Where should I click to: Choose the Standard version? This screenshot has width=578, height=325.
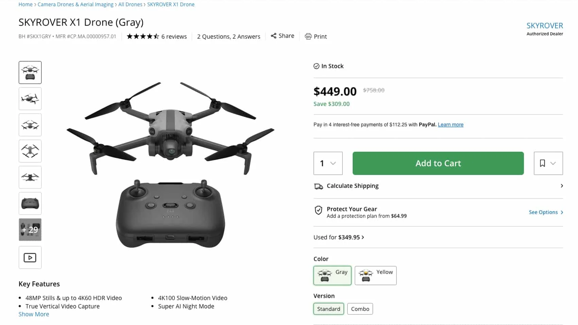click(x=328, y=309)
